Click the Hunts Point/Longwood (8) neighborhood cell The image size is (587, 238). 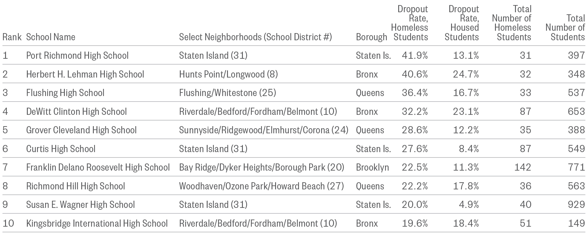pyautogui.click(x=228, y=74)
